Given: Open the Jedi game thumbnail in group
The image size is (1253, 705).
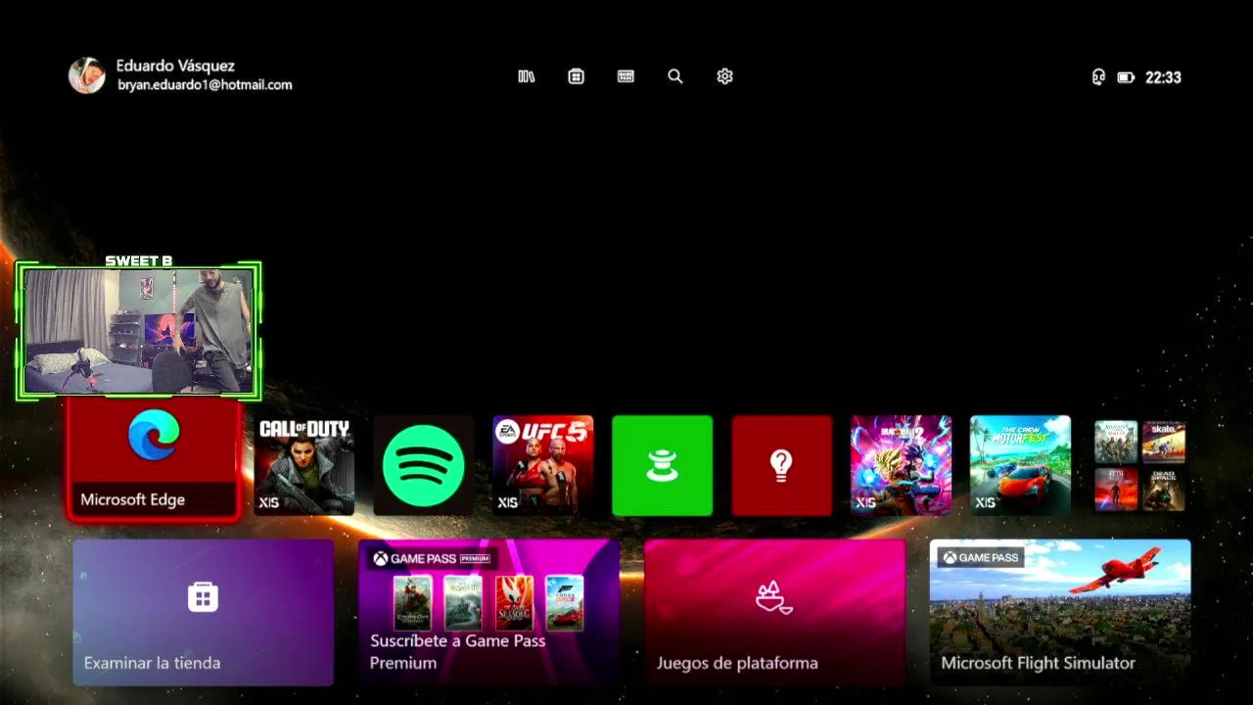Looking at the screenshot, I should [x=1116, y=490].
